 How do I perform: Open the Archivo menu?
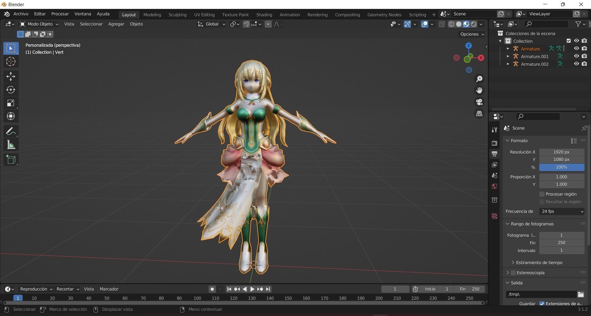point(21,14)
